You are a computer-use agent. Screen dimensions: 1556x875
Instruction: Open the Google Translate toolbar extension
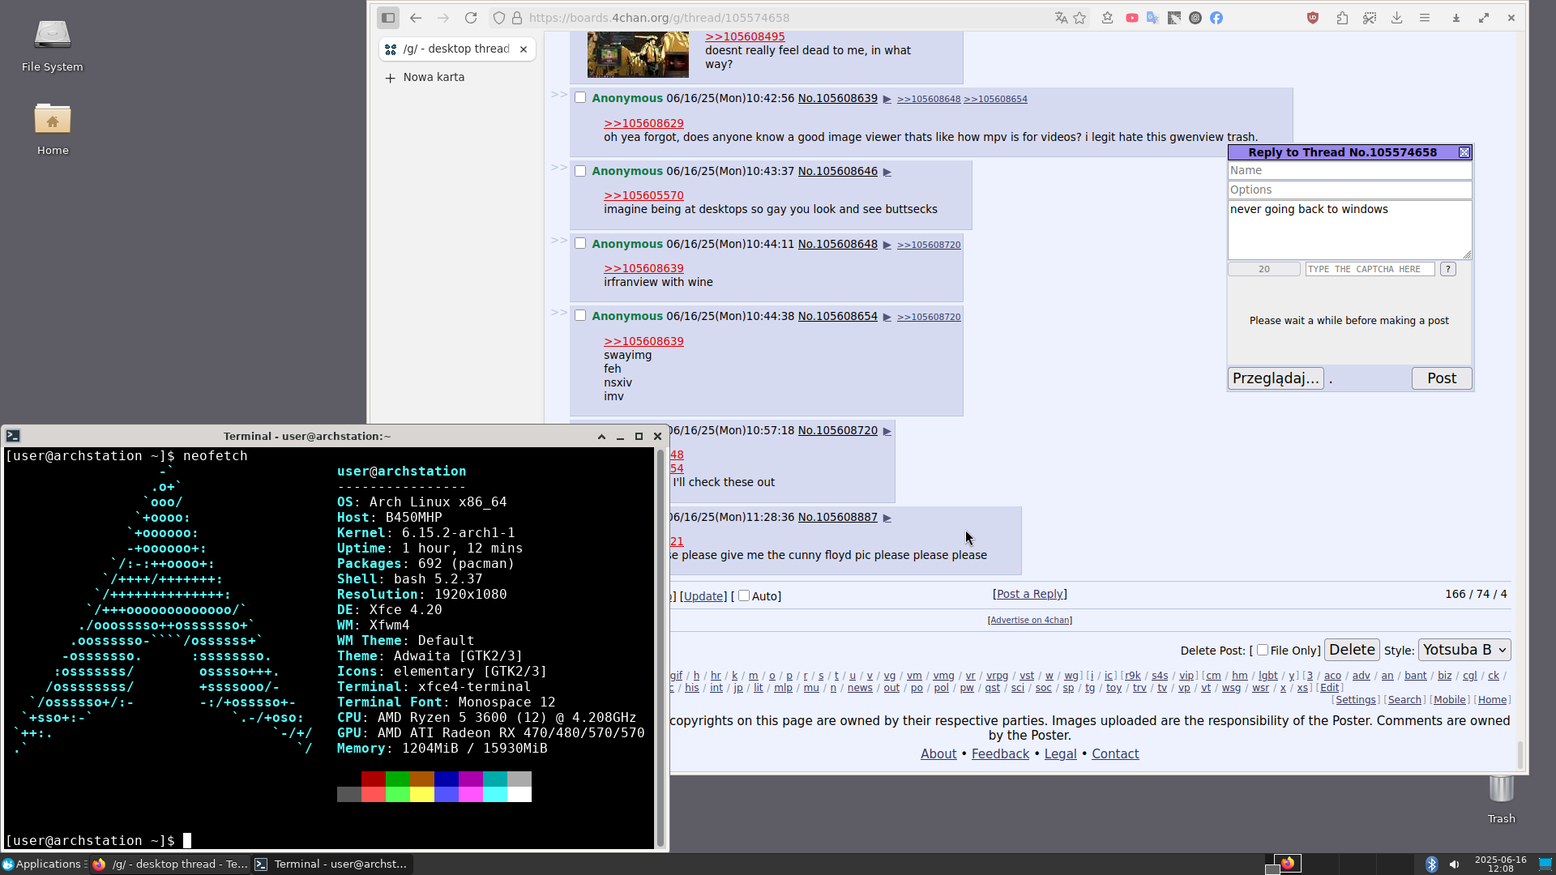(x=1153, y=18)
